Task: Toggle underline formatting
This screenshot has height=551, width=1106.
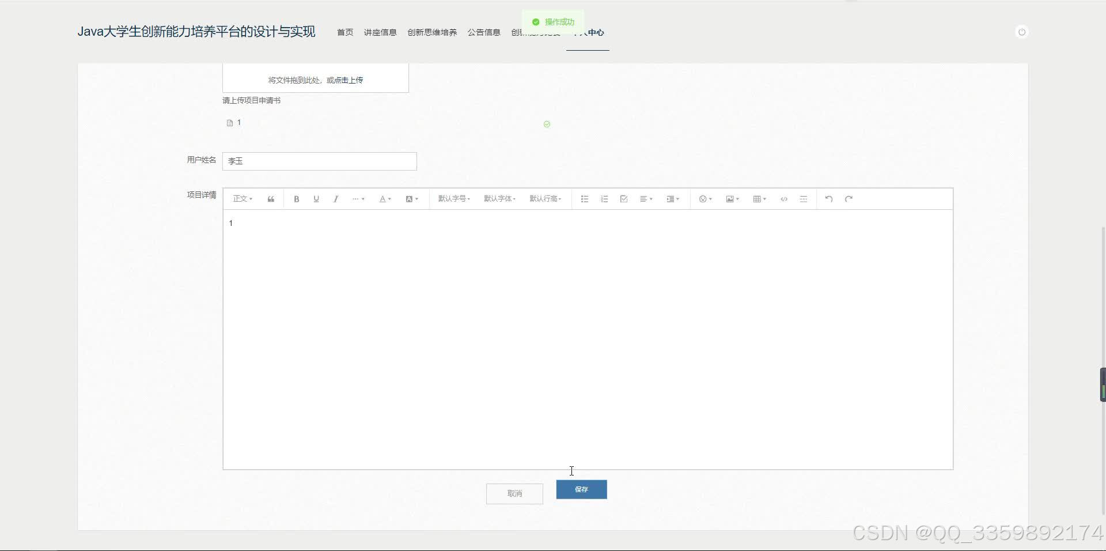Action: [316, 199]
